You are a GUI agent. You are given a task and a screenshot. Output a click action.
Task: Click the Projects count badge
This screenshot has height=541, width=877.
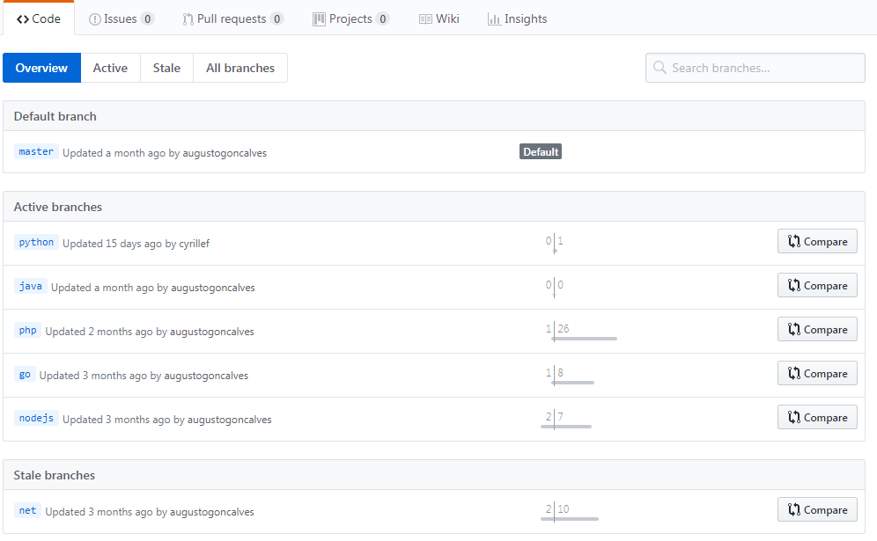[x=382, y=19]
